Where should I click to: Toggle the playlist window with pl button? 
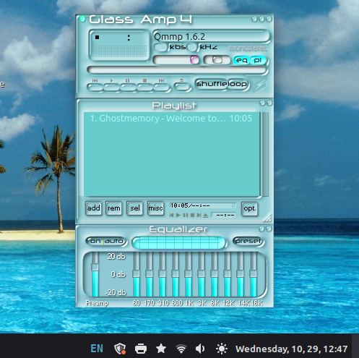coord(258,60)
